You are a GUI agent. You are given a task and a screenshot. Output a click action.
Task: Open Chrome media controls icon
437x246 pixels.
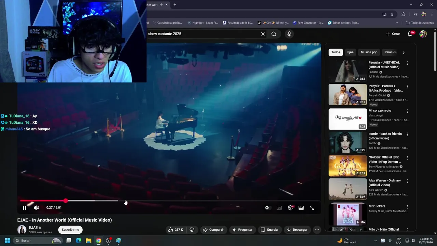415,14
